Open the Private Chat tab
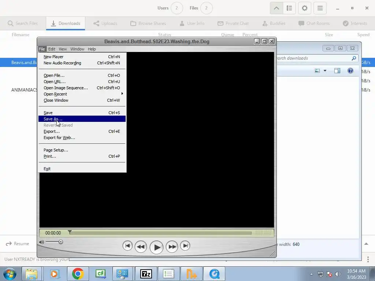Screen dimensions: 375x281 (233, 23)
